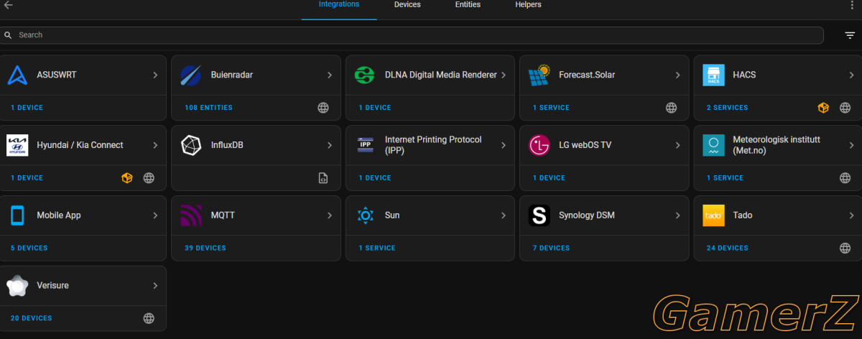Switch to the Devices tab
The height and width of the screenshot is (339, 862).
(x=407, y=5)
